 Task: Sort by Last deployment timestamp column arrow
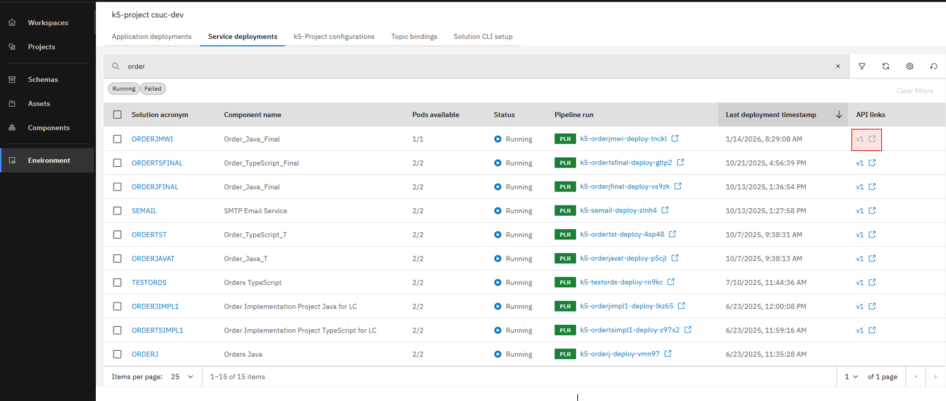[839, 114]
